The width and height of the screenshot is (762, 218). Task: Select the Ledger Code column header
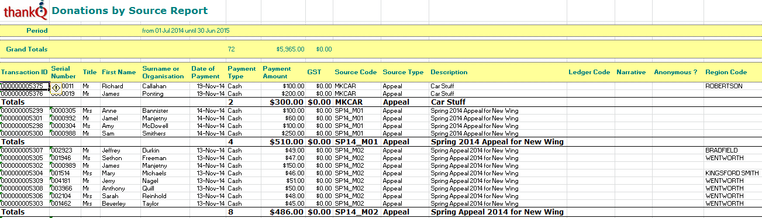click(589, 72)
